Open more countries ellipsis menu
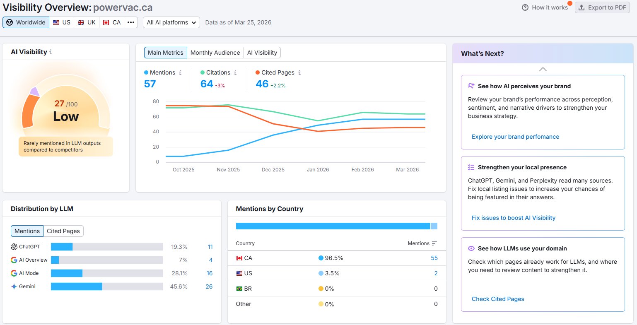 [131, 22]
